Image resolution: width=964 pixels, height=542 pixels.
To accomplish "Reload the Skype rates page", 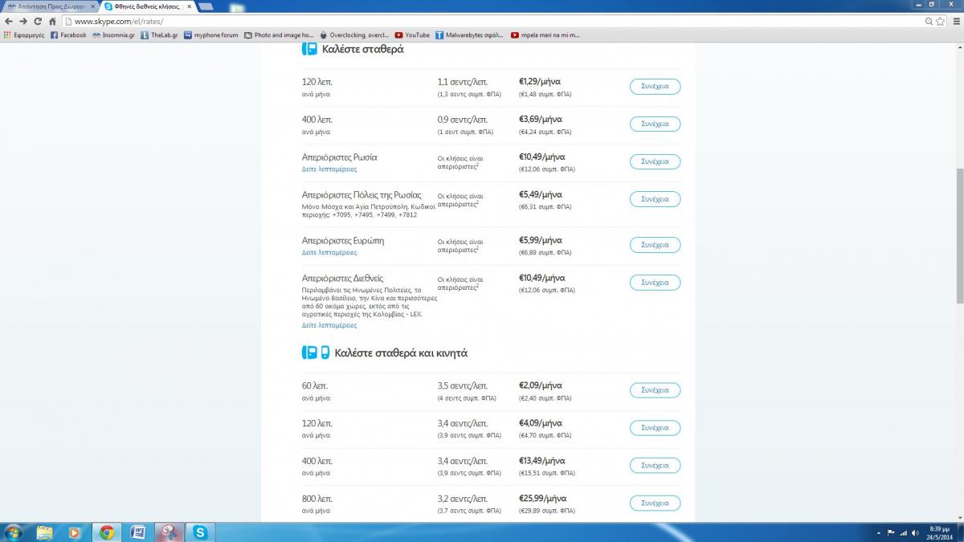I will coord(38,22).
